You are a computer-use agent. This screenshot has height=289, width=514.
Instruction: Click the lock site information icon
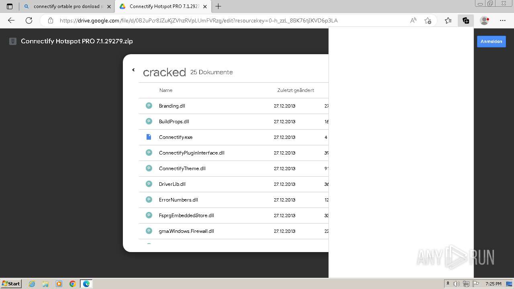click(x=51, y=20)
